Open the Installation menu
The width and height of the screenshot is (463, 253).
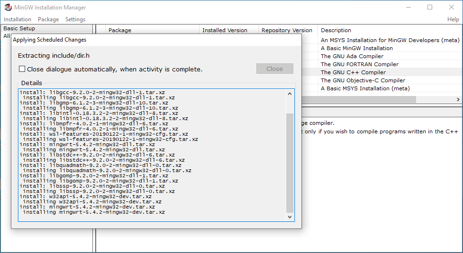click(18, 19)
